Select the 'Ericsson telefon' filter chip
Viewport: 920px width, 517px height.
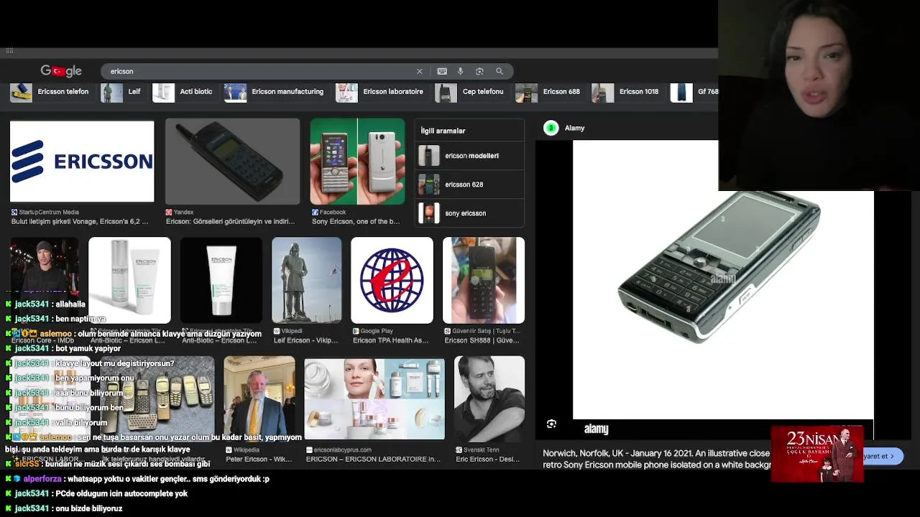coord(50,92)
